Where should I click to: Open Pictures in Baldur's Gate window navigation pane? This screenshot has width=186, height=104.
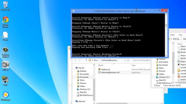[x=161, y=71]
